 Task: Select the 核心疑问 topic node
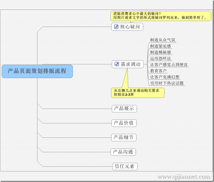[127, 27]
